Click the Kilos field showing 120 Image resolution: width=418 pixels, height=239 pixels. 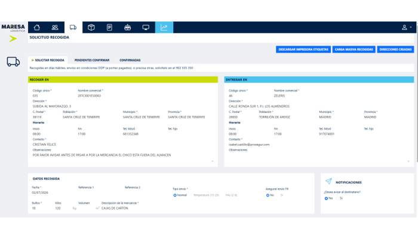coord(63,209)
